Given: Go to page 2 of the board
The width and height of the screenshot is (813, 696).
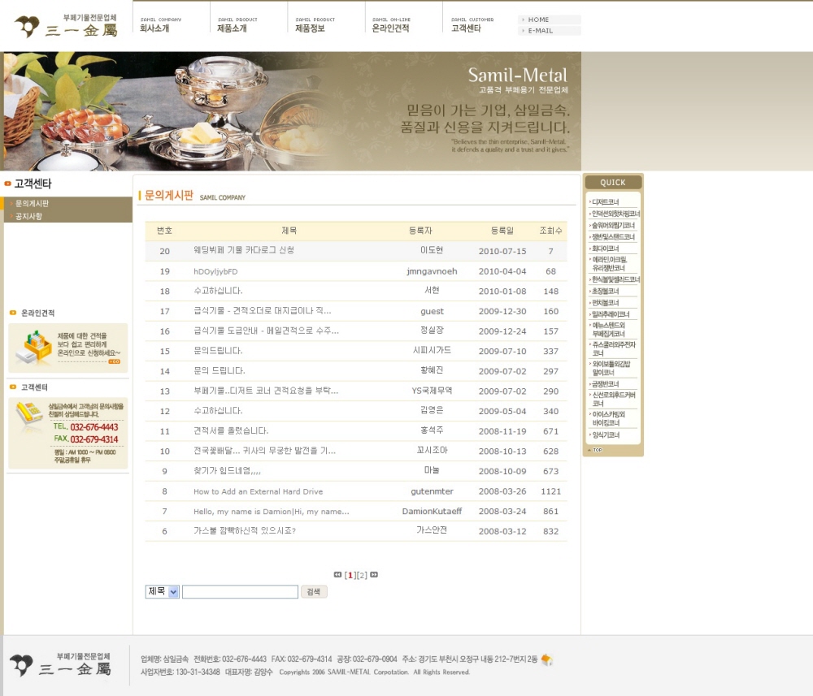Looking at the screenshot, I should tap(363, 575).
